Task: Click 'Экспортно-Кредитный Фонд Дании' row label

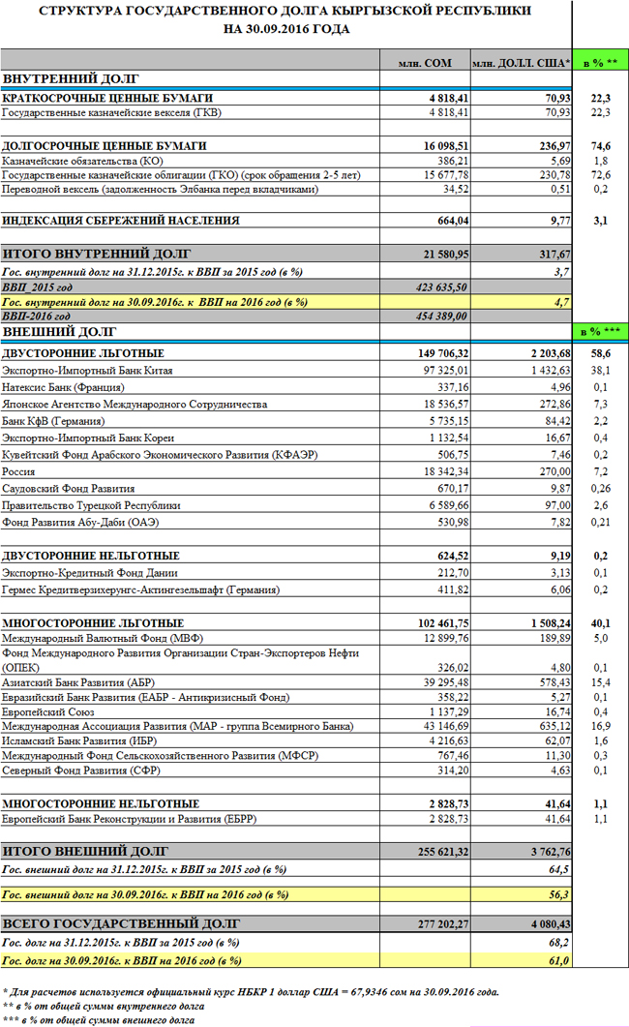Action: tap(90, 572)
